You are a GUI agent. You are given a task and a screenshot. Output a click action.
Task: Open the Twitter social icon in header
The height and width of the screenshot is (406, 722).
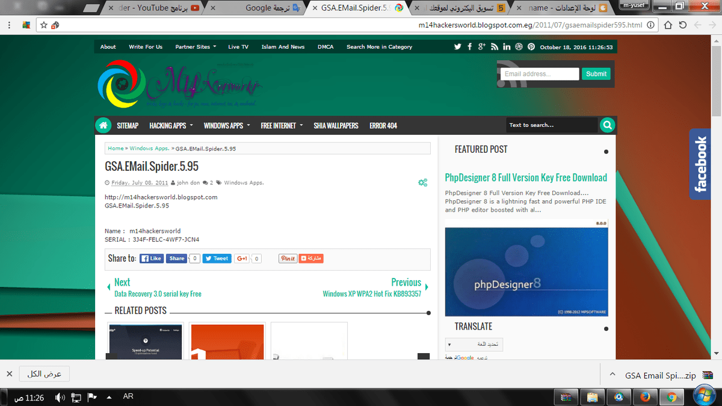tap(458, 46)
